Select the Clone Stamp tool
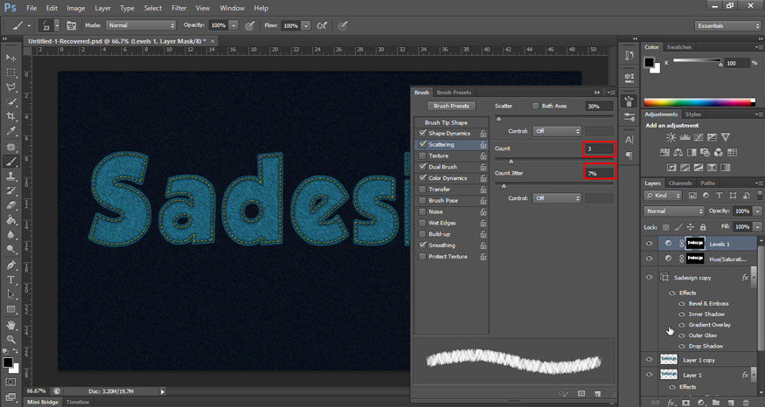 tap(10, 176)
